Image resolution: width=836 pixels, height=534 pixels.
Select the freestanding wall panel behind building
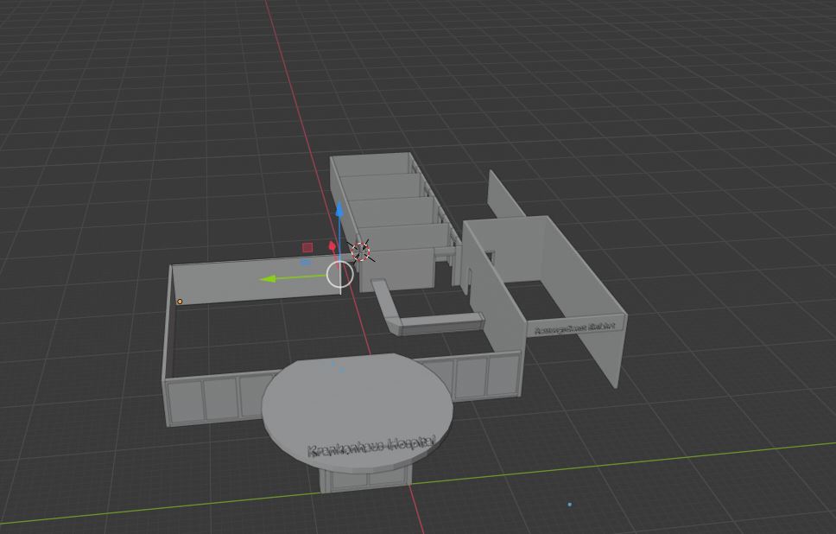coord(505,199)
